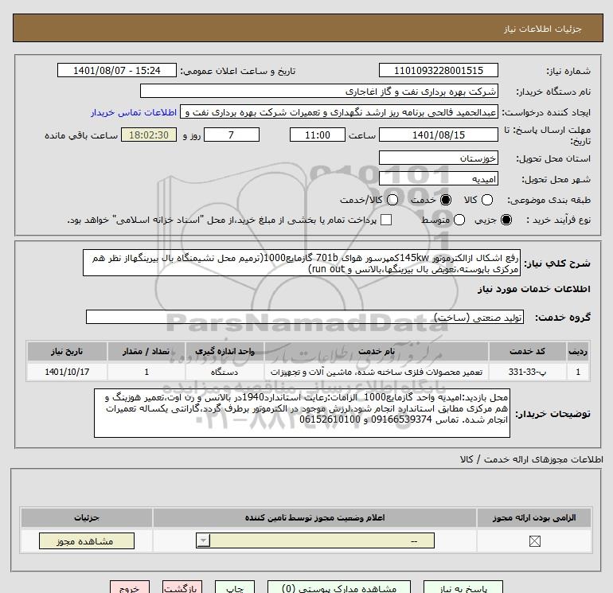Viewport: 613px width, 593px height.
Task: Click the اطلاعات خدمات مورد نیاز heading
Action: click(533, 289)
